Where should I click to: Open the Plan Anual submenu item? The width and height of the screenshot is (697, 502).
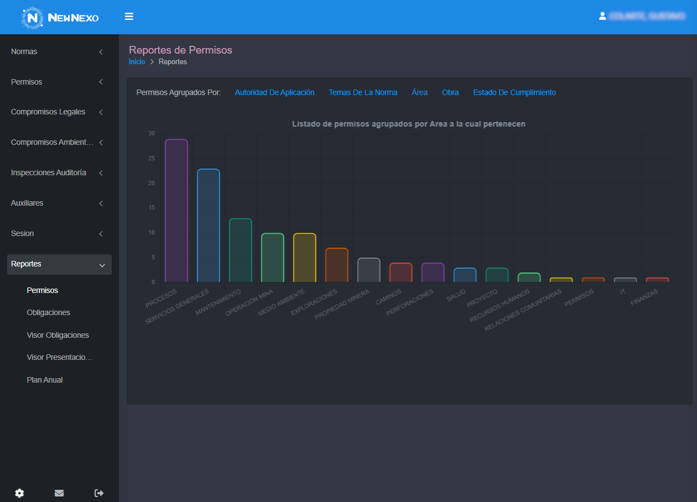pos(45,380)
